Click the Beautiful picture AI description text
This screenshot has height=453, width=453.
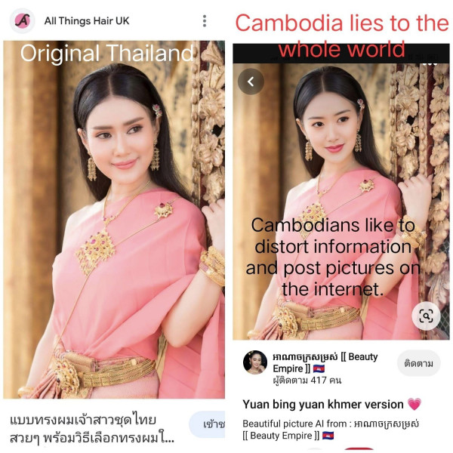pyautogui.click(x=331, y=430)
